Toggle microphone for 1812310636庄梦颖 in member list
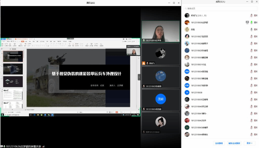Viewport: 259px width, 148px height. click(x=251, y=23)
